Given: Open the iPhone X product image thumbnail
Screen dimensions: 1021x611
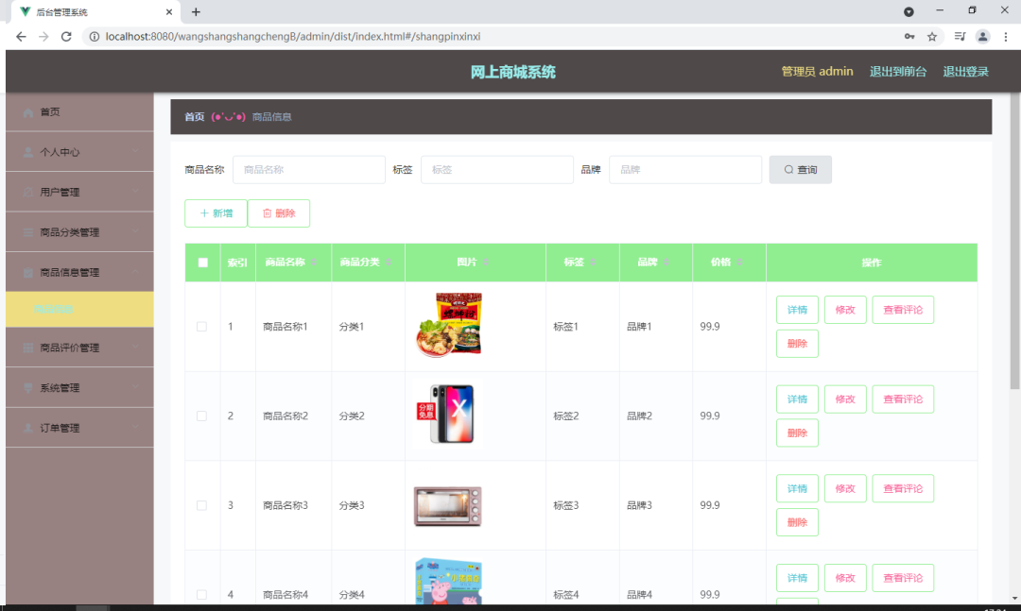Looking at the screenshot, I should [x=446, y=414].
